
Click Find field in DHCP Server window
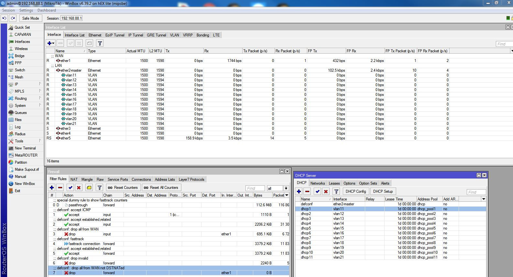click(476, 192)
